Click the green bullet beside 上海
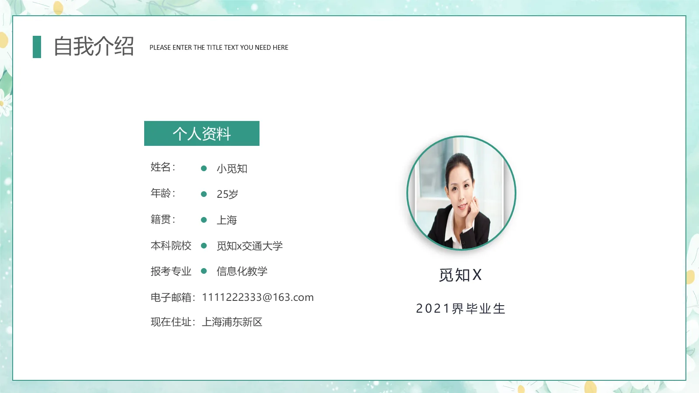 click(204, 220)
